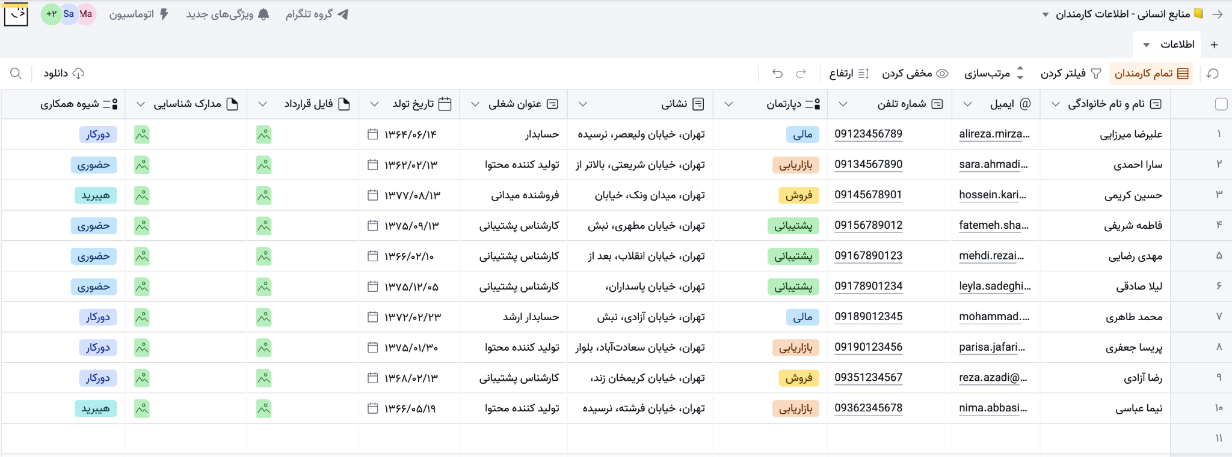Click the search magnifier icon

pos(16,73)
